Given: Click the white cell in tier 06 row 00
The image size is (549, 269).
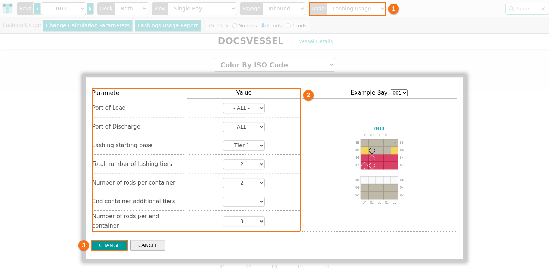Looking at the screenshot, I should point(379,180).
